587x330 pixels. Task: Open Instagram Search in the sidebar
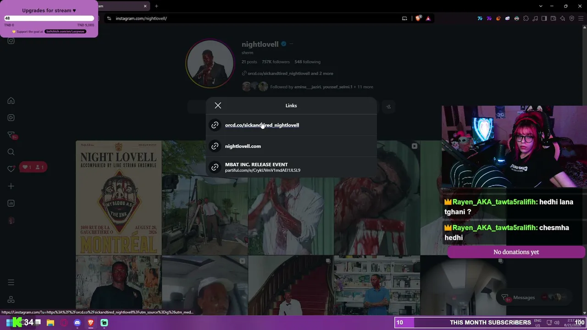11,152
